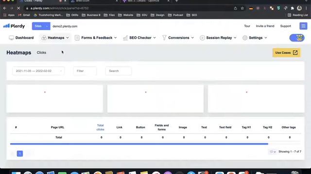
Task: Open the Design bookmark folder
Action: pos(157,15)
